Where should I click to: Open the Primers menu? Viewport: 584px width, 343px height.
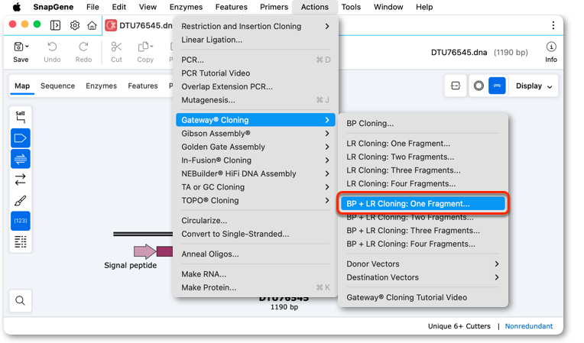pyautogui.click(x=274, y=7)
